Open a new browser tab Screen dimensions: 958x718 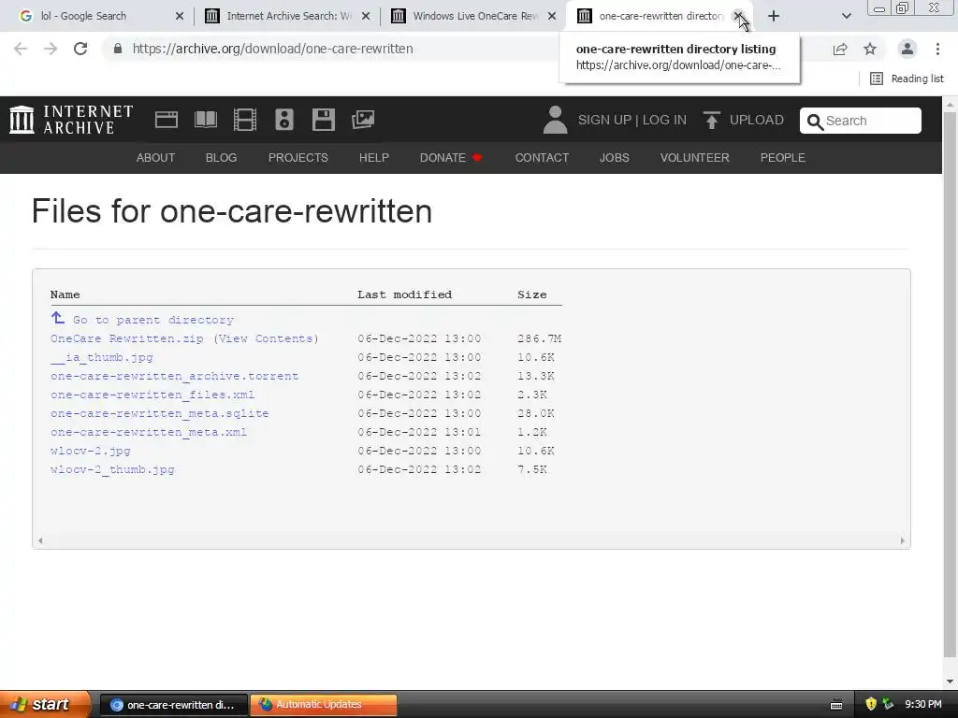tap(774, 16)
